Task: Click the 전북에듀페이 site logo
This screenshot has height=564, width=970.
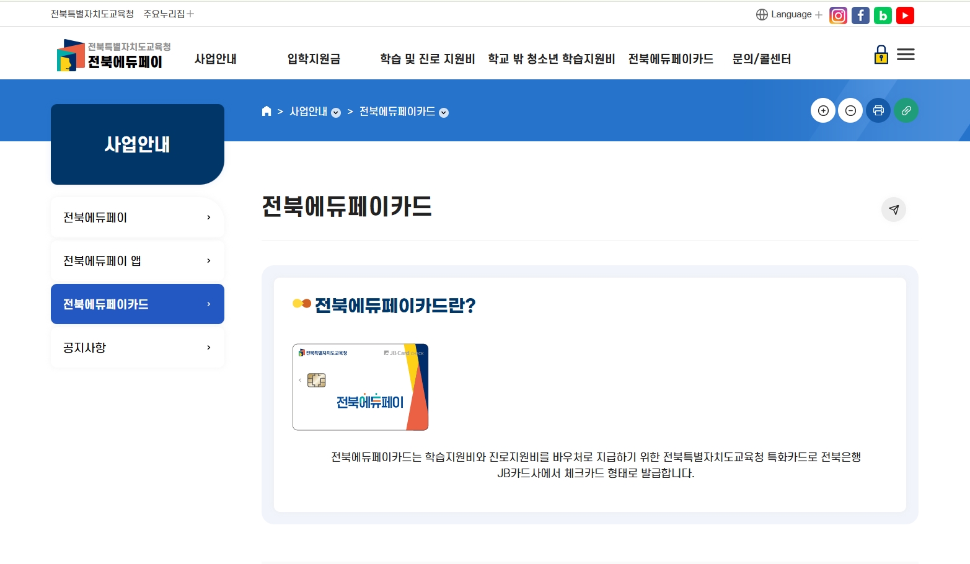Action: click(x=114, y=55)
